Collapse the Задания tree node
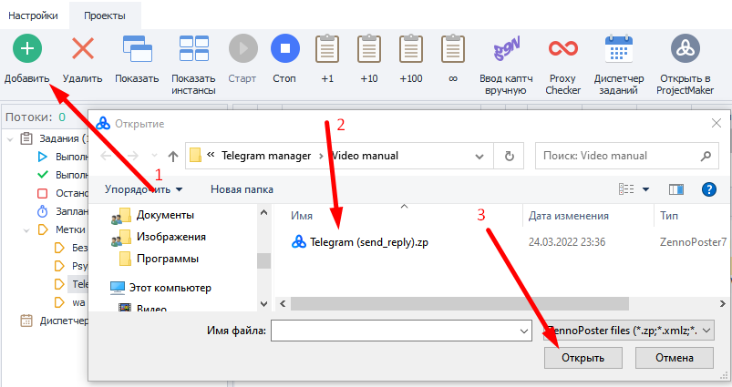The height and width of the screenshot is (387, 732). (x=10, y=139)
